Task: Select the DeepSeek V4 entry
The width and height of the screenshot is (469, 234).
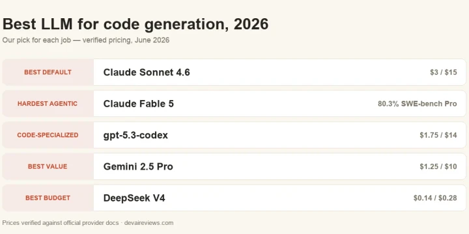Action: click(134, 198)
